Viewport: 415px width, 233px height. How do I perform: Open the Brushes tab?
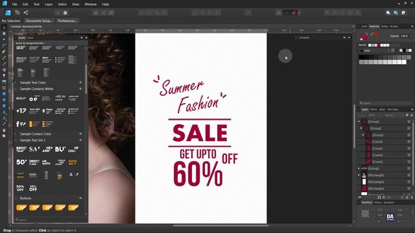click(x=394, y=26)
